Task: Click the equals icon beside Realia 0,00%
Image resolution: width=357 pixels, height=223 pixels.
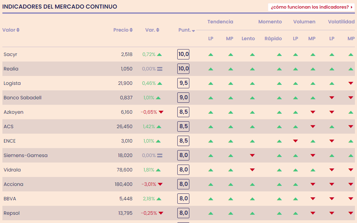Action: coord(160,69)
